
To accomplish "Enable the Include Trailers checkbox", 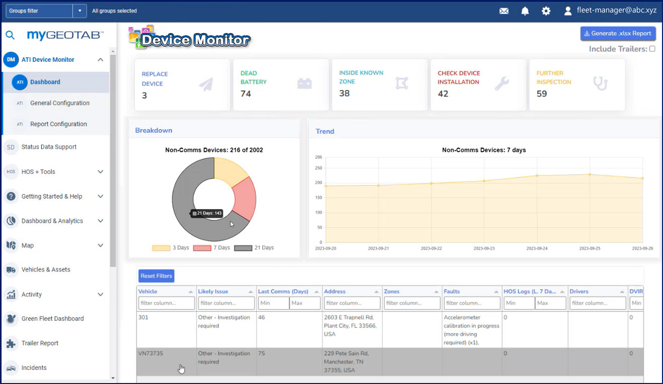I will 652,49.
